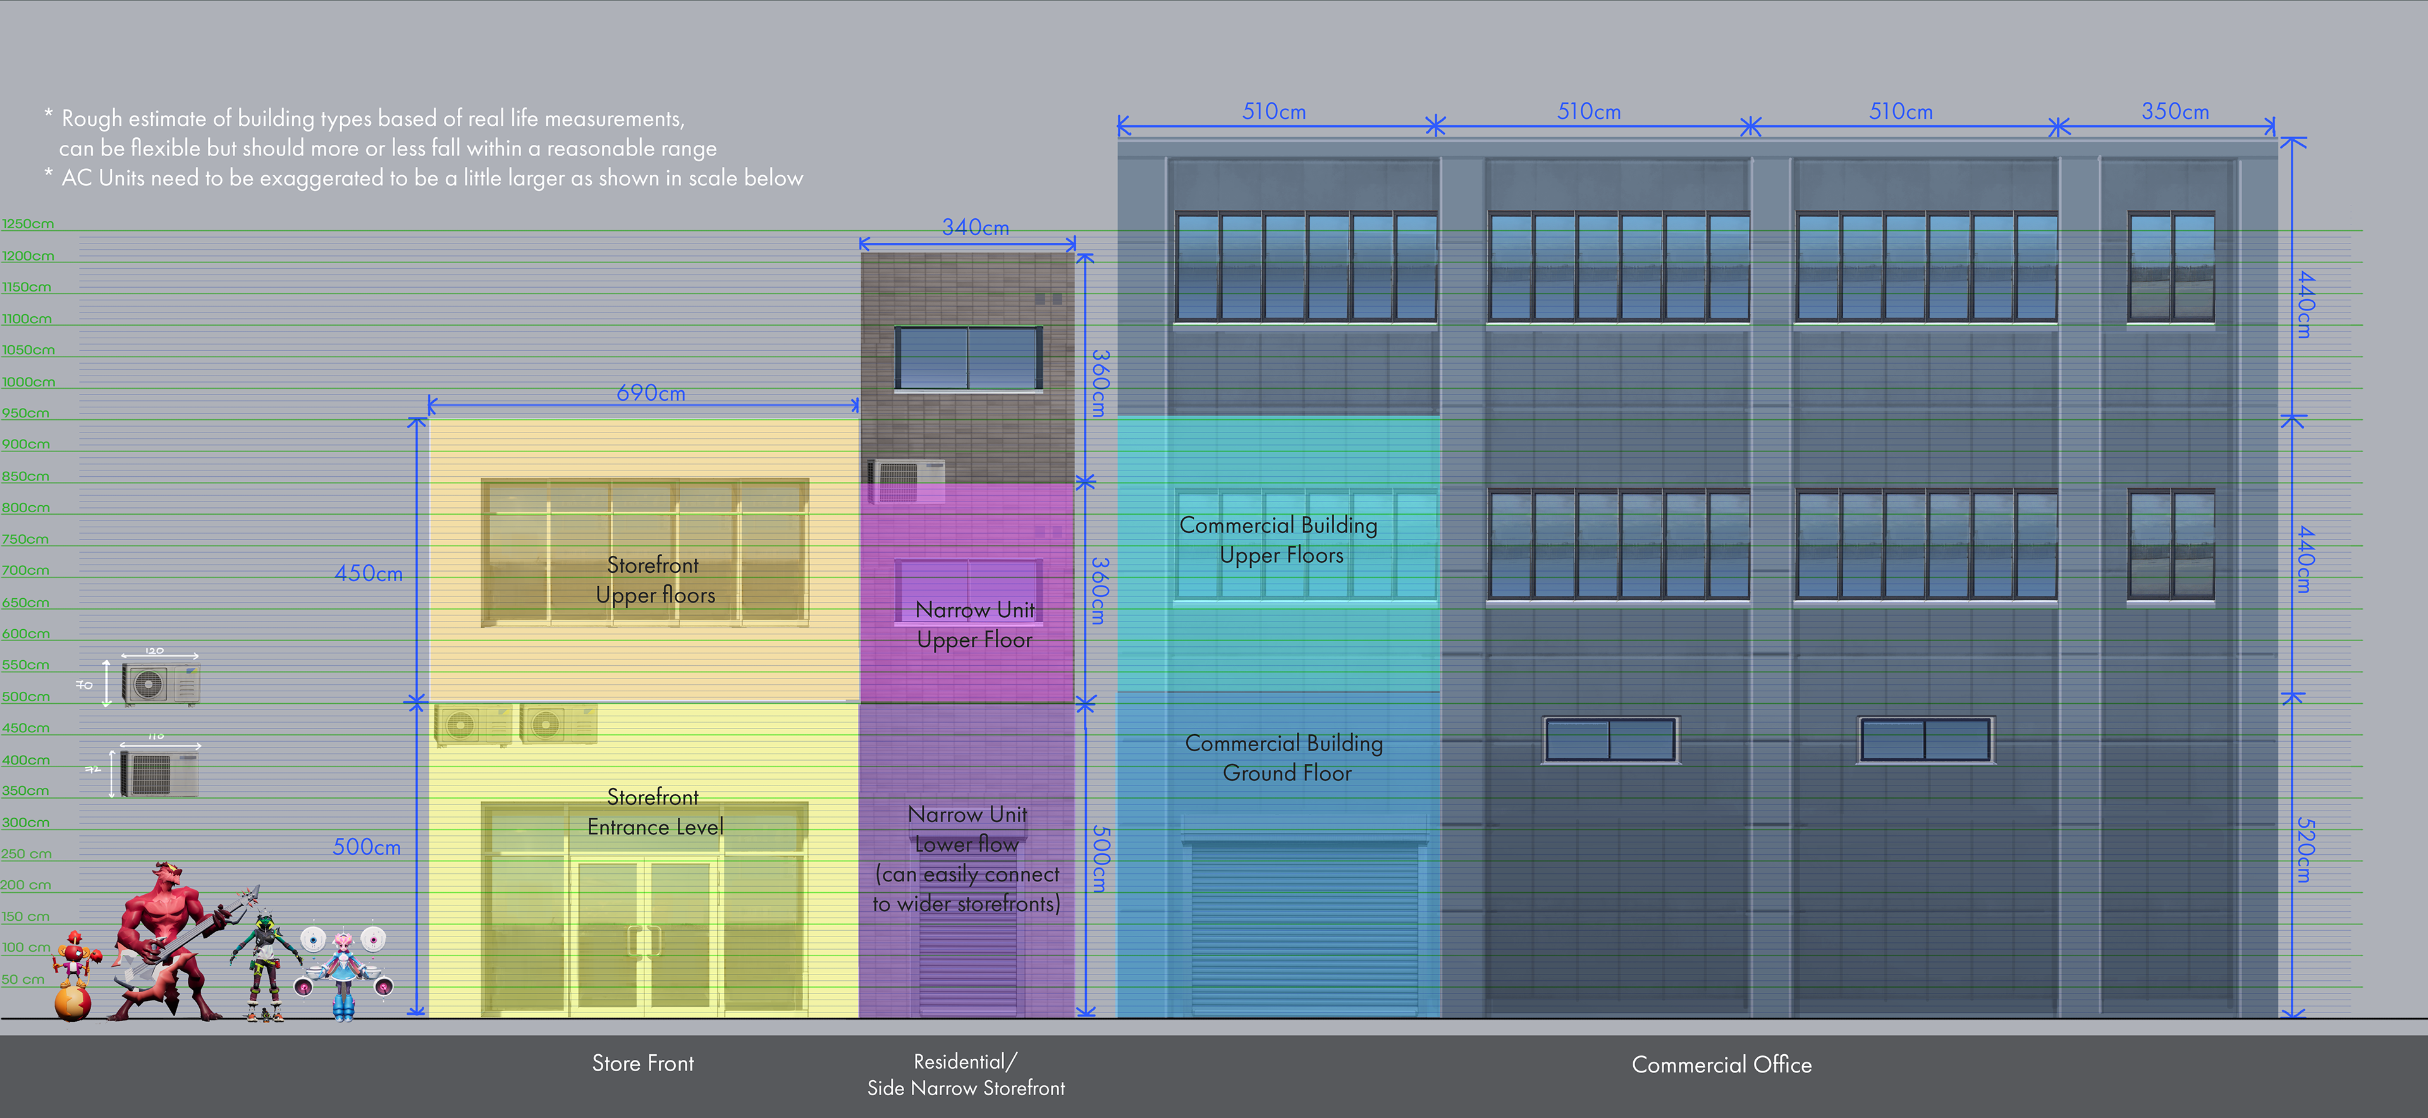
Task: Click the 'Commercial Office' caption
Action: pos(1721,1064)
